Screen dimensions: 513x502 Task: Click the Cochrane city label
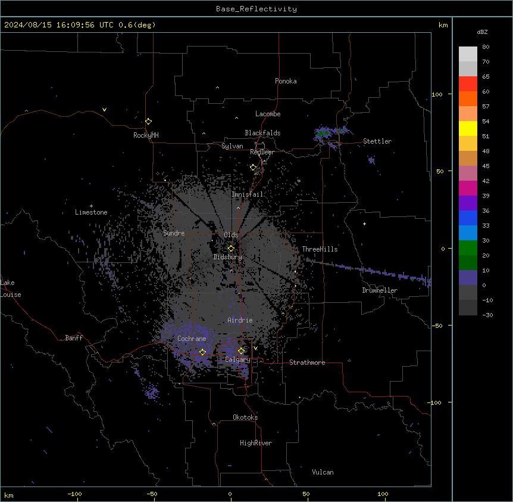coord(192,339)
